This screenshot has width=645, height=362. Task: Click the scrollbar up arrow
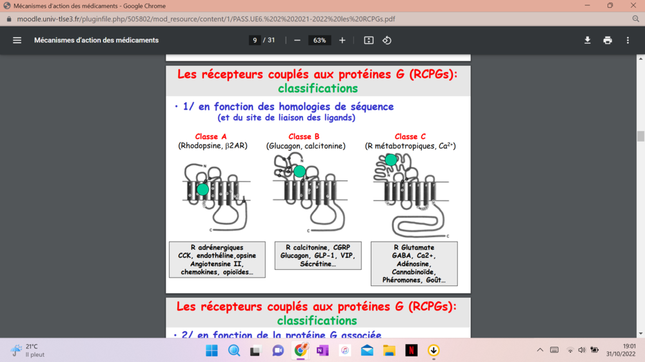click(640, 59)
